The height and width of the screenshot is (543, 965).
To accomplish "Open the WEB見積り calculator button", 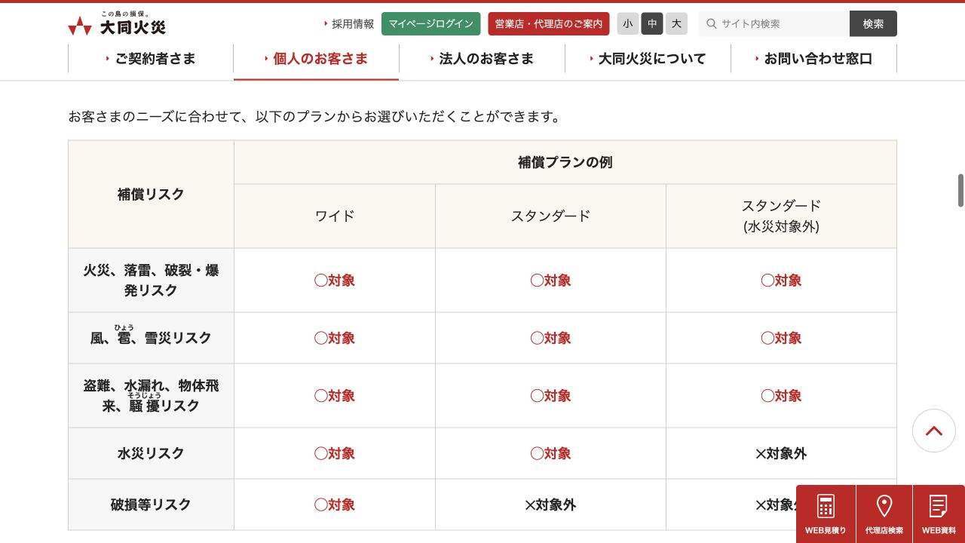I will 826,514.
